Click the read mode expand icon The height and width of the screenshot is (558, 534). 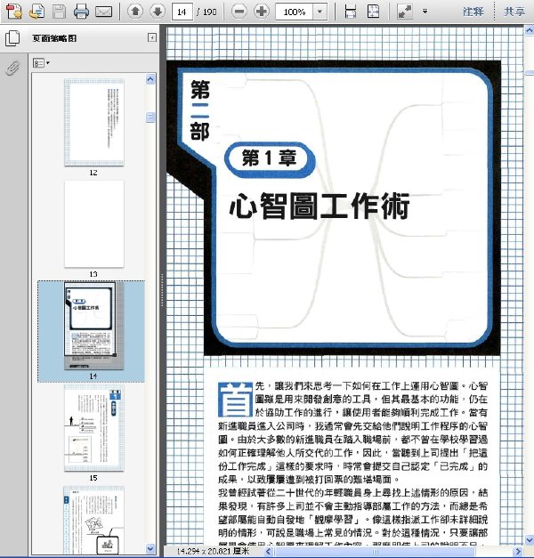click(x=405, y=12)
